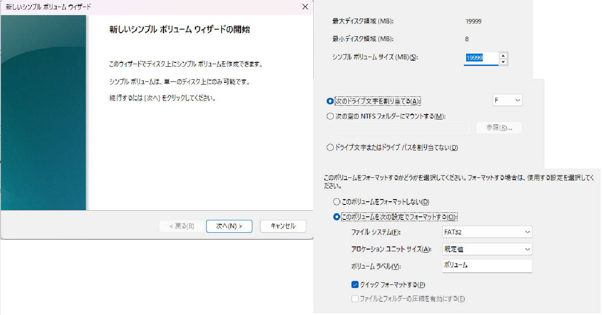Open the アロケーション ユニット サイズ dropdown
Screen dimensions: 602x315
pyautogui.click(x=487, y=250)
